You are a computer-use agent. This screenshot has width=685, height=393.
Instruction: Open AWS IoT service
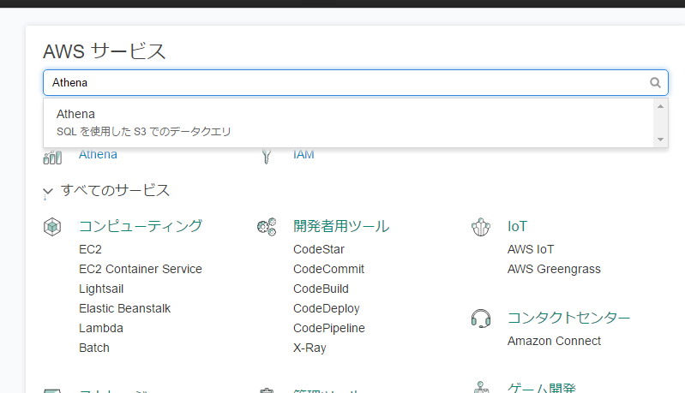point(531,249)
